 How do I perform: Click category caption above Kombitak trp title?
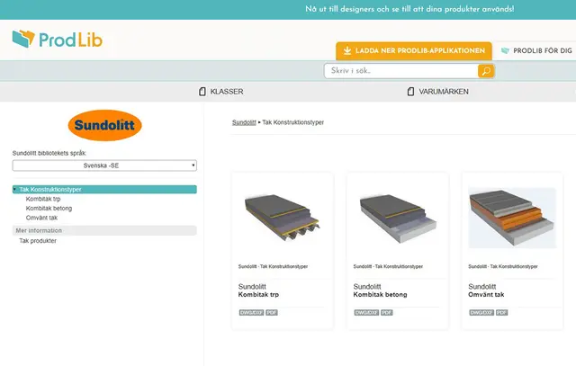[273, 266]
